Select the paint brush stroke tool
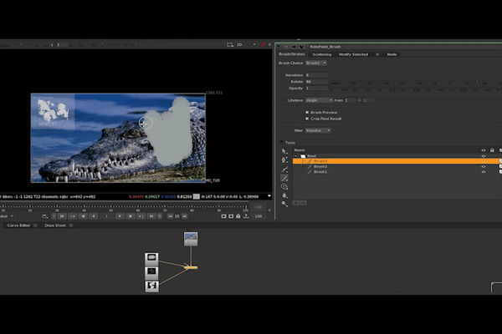The image size is (502, 334). [x=285, y=178]
